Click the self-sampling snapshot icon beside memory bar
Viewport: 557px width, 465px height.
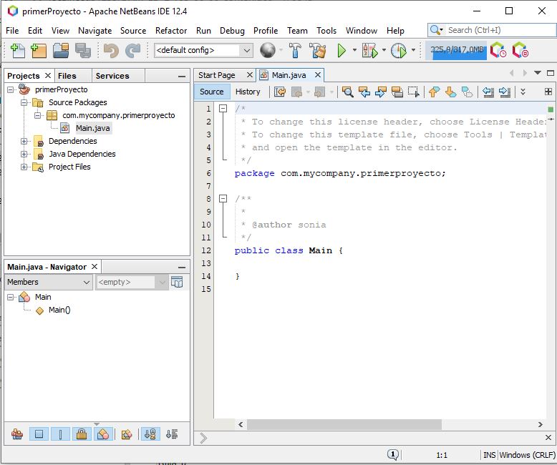[x=520, y=50]
